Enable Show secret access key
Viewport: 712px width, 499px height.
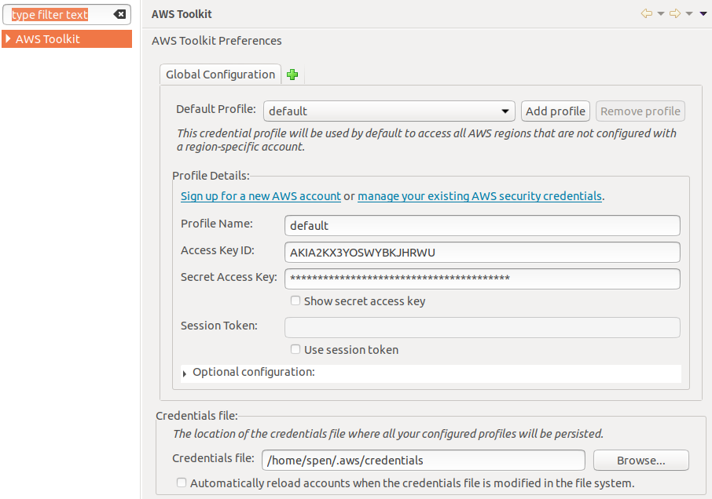pos(295,300)
